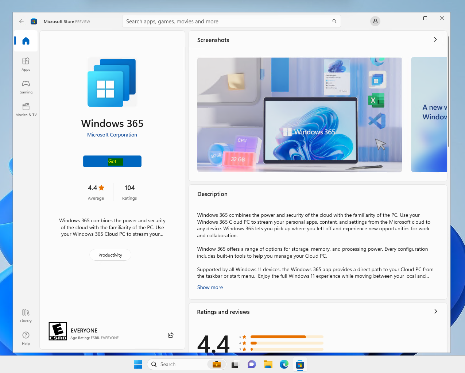The image size is (465, 373).
Task: Click the ESRB Everyone rating badge
Action: pos(58,331)
